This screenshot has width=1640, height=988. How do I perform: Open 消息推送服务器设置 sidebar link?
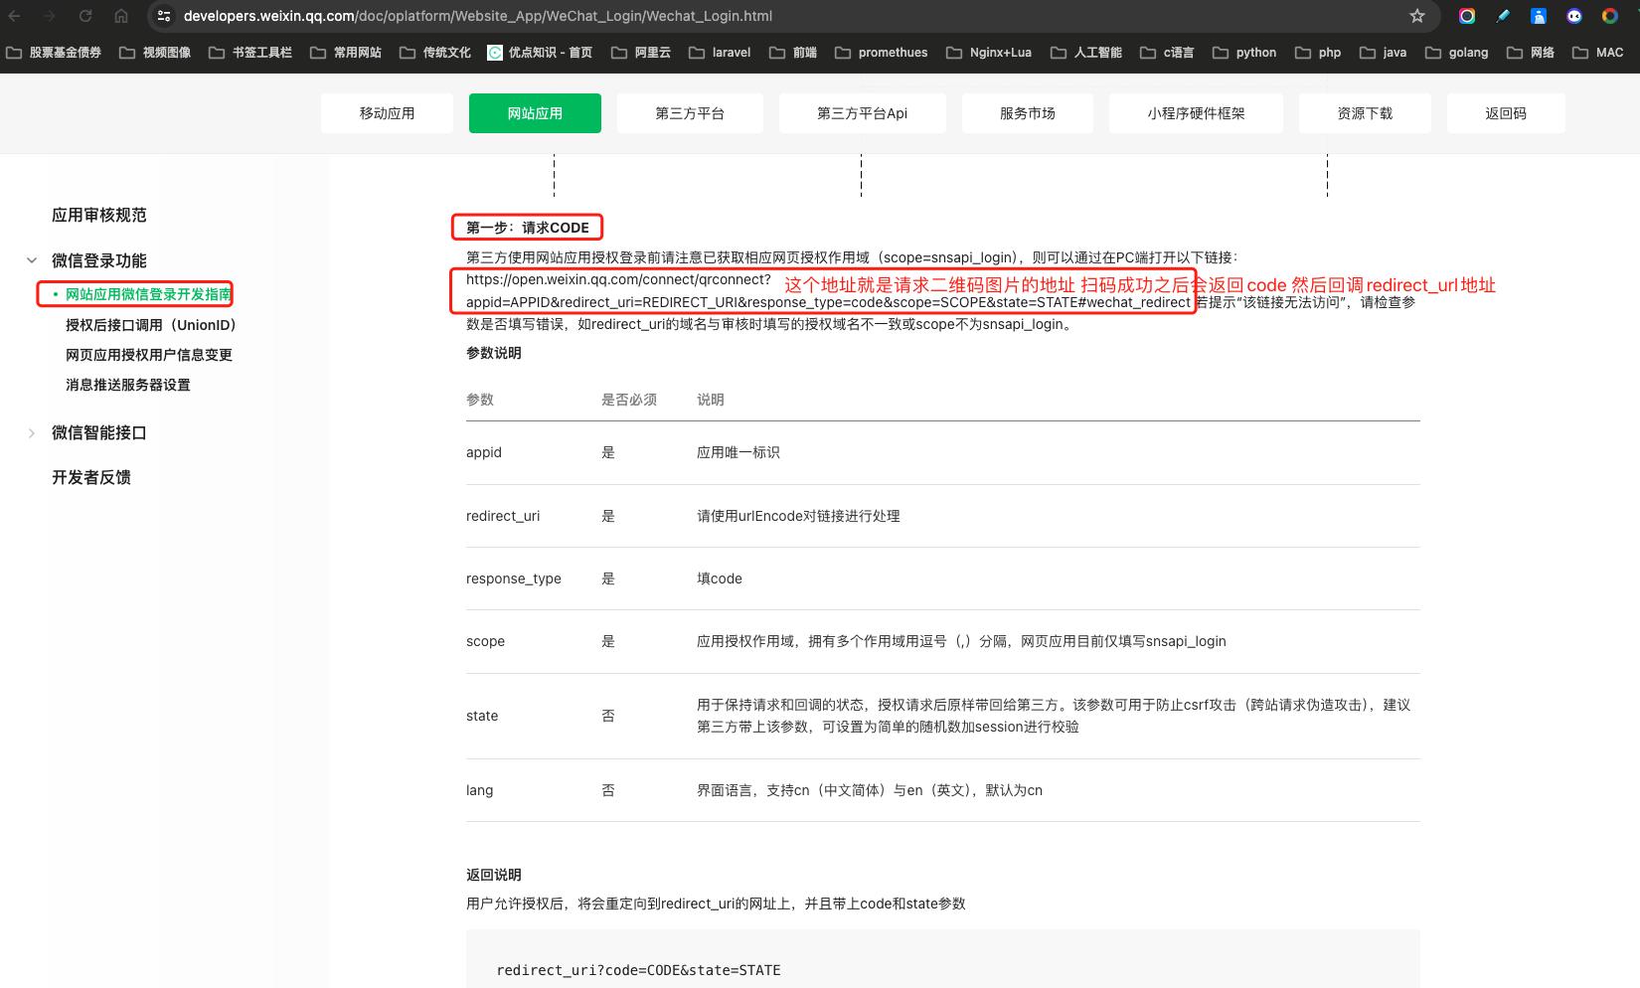click(x=128, y=385)
